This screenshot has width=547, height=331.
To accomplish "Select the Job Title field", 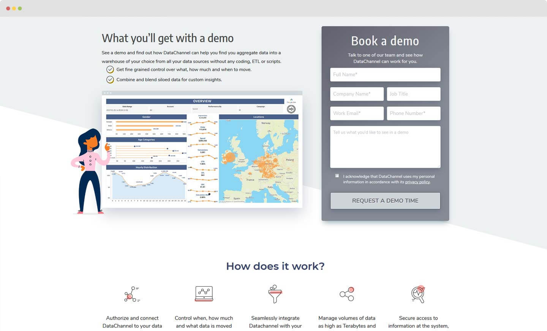I will pyautogui.click(x=413, y=94).
